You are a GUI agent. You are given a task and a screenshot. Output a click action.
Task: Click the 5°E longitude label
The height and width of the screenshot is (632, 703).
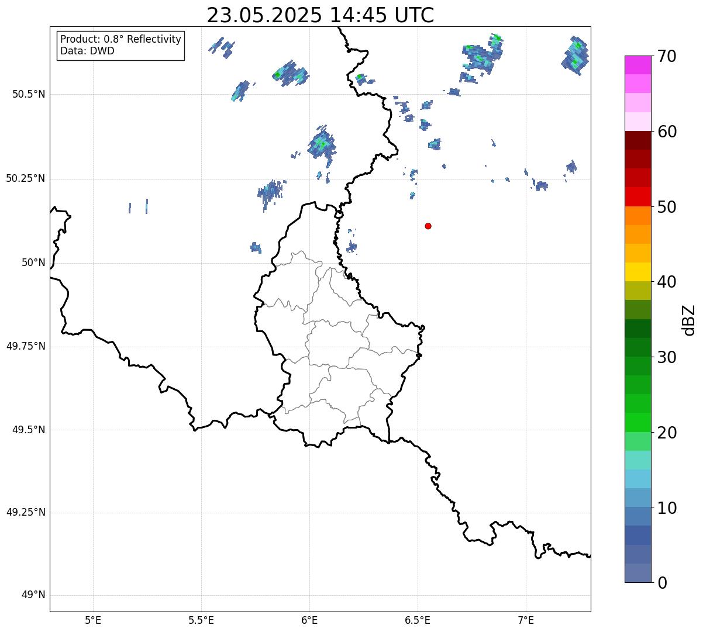point(93,620)
